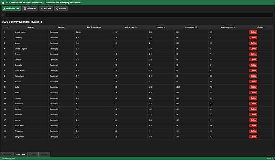The height and width of the screenshot is (160, 275).
Task: Click the Inflation % column header
Action: (161, 27)
